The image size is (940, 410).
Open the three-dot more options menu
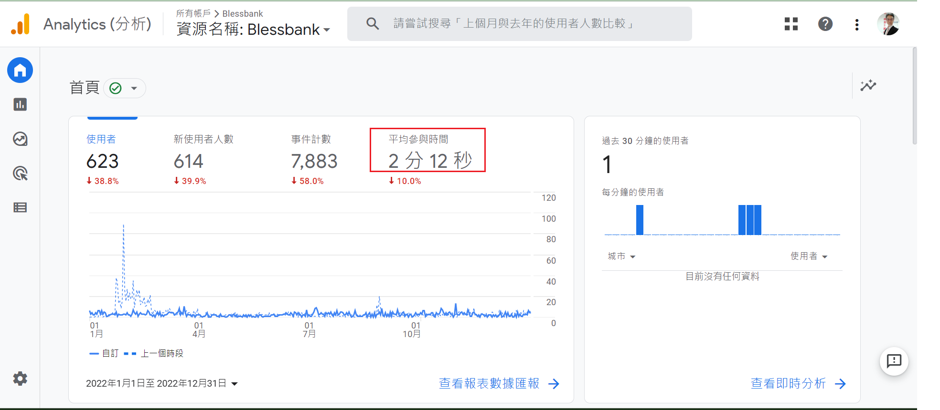click(857, 24)
